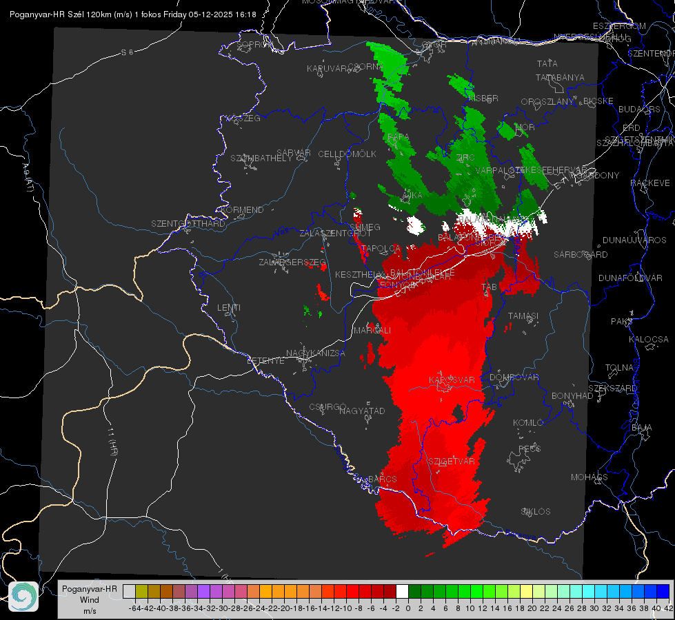Click the light gray swatch at legend start
Screen dimensions: 675x620
tap(129, 591)
